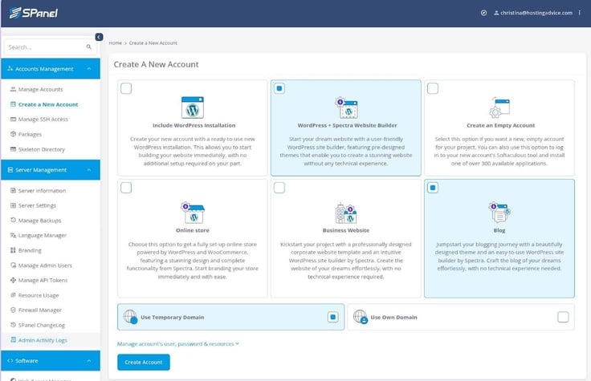This screenshot has height=381, width=591.
Task: Click the Manage SSH Access icon
Action: point(13,119)
